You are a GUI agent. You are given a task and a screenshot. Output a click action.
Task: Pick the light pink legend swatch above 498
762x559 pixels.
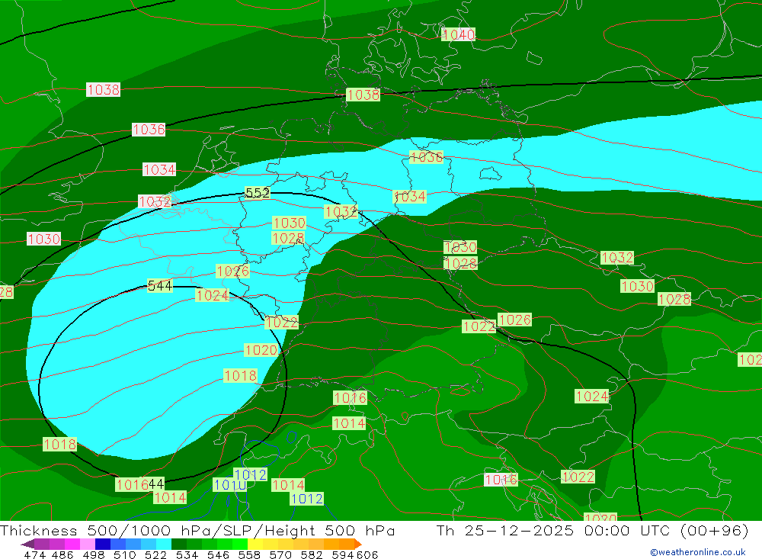tap(88, 544)
